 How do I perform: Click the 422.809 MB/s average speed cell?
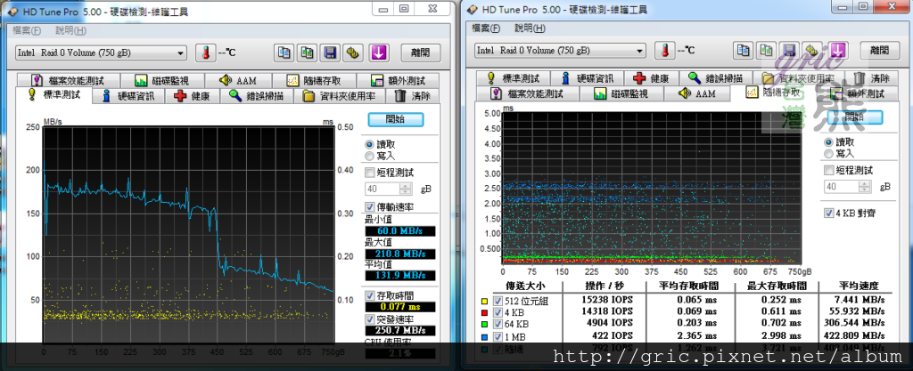click(854, 335)
